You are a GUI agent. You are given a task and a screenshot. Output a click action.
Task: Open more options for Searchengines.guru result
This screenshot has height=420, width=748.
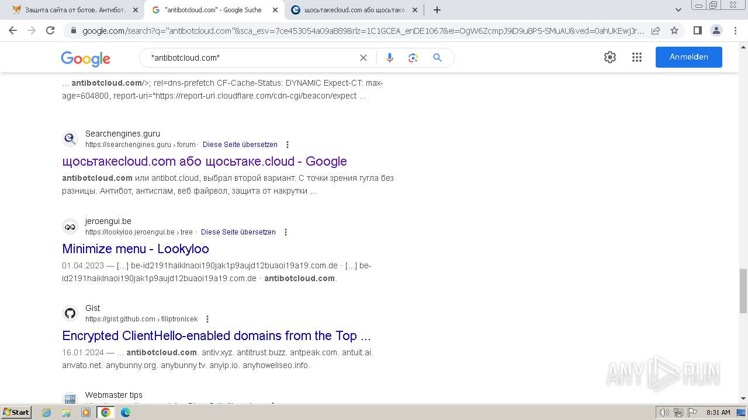pos(287,145)
